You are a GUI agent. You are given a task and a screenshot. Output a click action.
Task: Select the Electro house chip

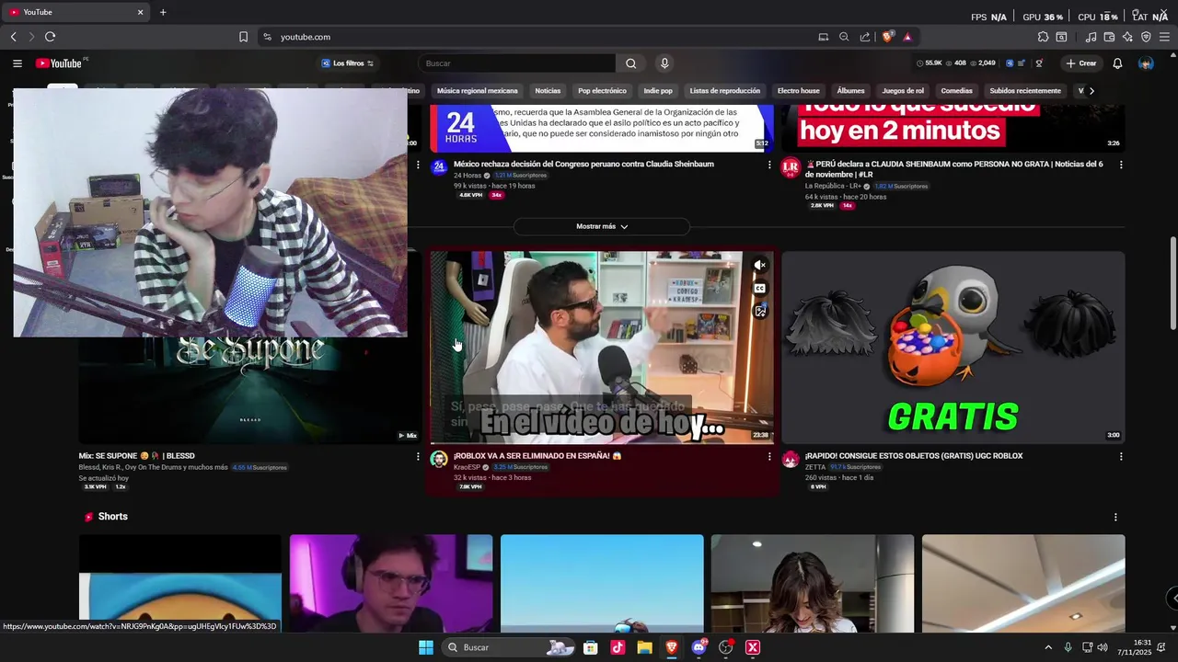(798, 91)
